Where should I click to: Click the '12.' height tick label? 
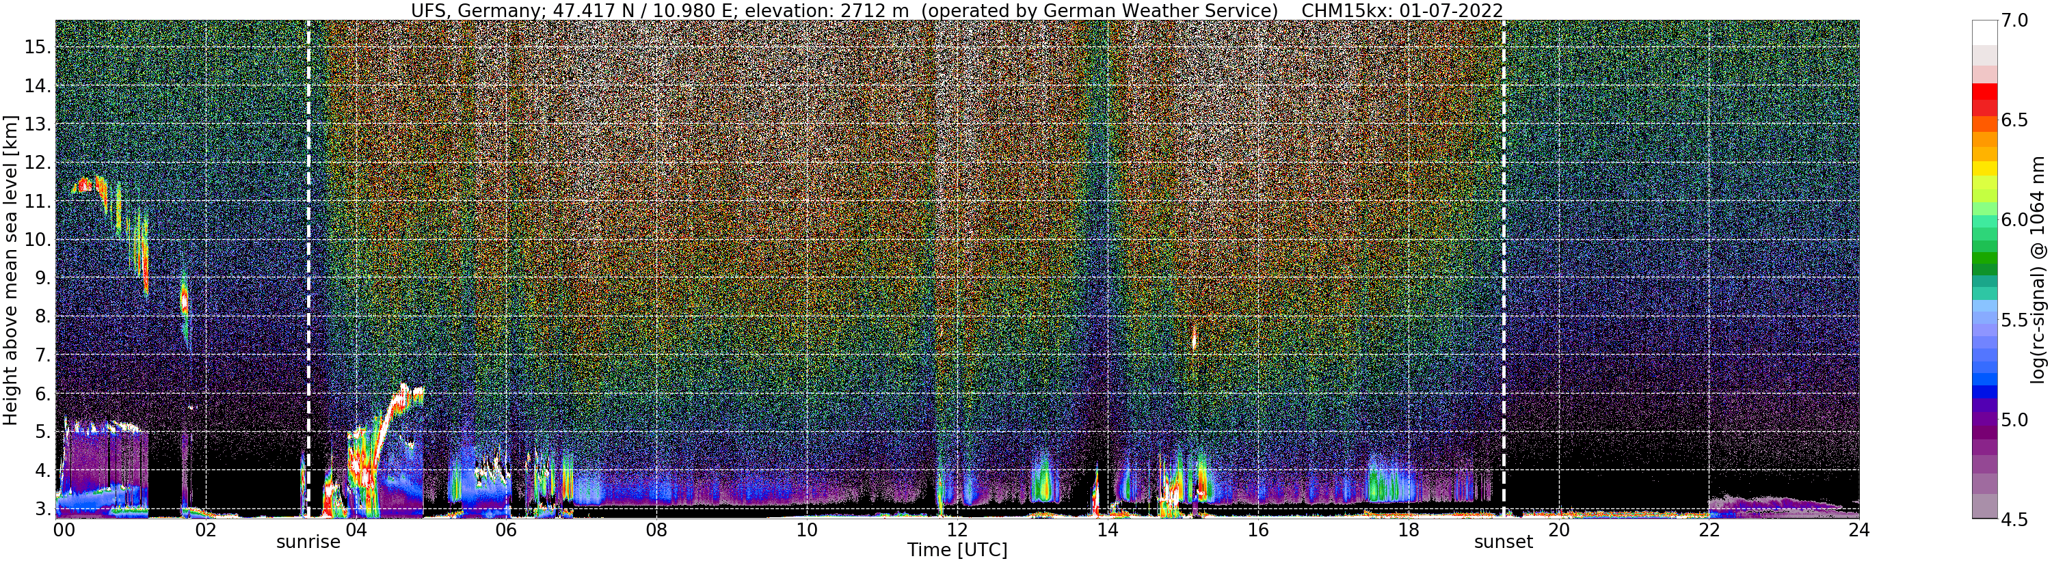pyautogui.click(x=38, y=163)
